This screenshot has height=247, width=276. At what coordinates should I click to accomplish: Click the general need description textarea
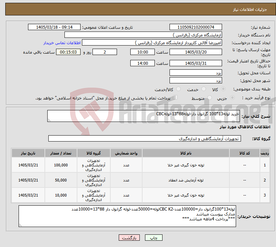click(144, 116)
